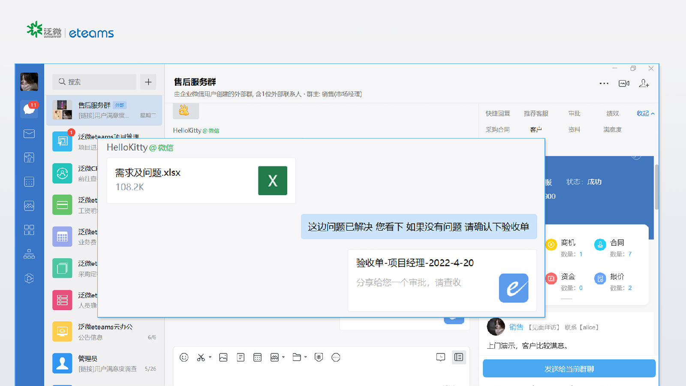Expand the screenshot tool dropdown arrow
686x386 pixels.
(x=210, y=357)
